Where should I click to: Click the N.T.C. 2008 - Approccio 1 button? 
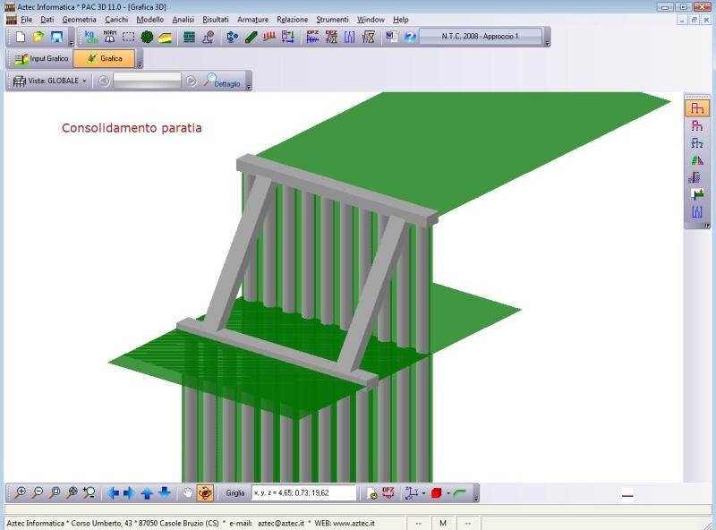click(x=481, y=37)
